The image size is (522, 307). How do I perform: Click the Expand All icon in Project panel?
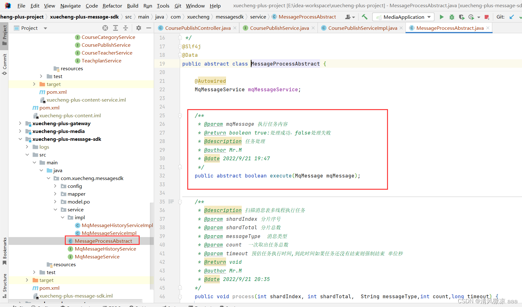(x=116, y=28)
